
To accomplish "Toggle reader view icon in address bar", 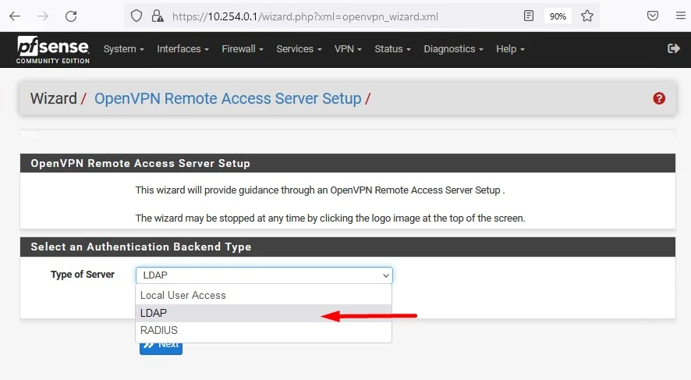I will [528, 16].
